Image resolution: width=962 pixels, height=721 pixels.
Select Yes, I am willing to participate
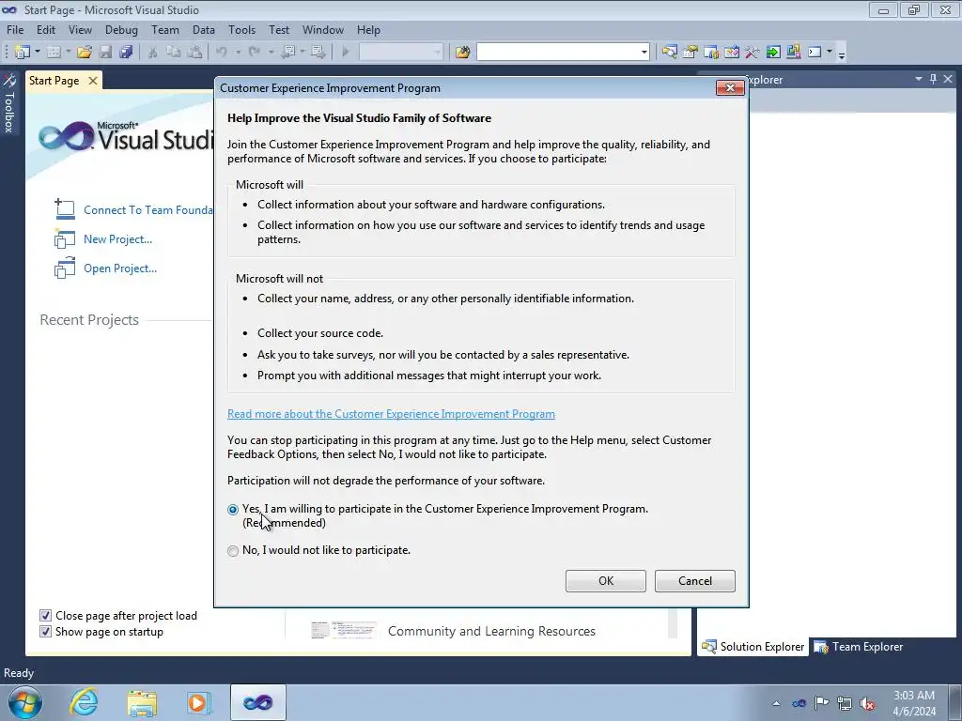[x=233, y=510]
